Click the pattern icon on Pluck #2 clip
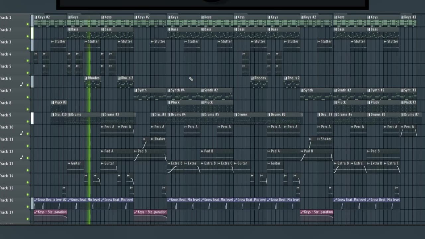Viewport: 425px width, 239px height. click(x=402, y=103)
